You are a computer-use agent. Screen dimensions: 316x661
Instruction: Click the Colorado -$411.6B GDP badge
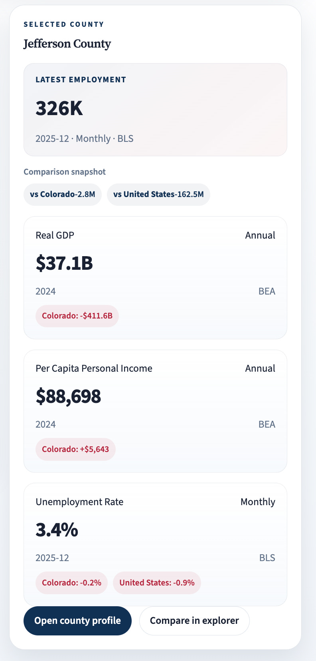tap(77, 316)
